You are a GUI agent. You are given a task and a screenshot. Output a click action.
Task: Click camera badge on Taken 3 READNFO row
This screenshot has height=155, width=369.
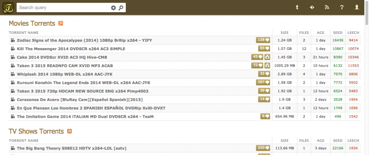(267, 66)
